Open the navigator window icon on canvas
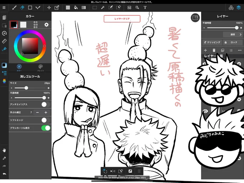Image resolution: width=244 pixels, height=183 pixels. pyautogui.click(x=195, y=18)
